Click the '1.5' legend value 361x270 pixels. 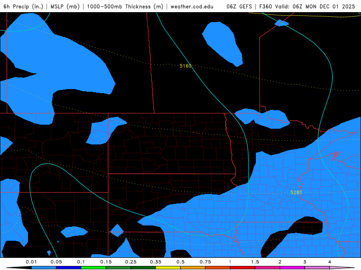[x=255, y=262]
